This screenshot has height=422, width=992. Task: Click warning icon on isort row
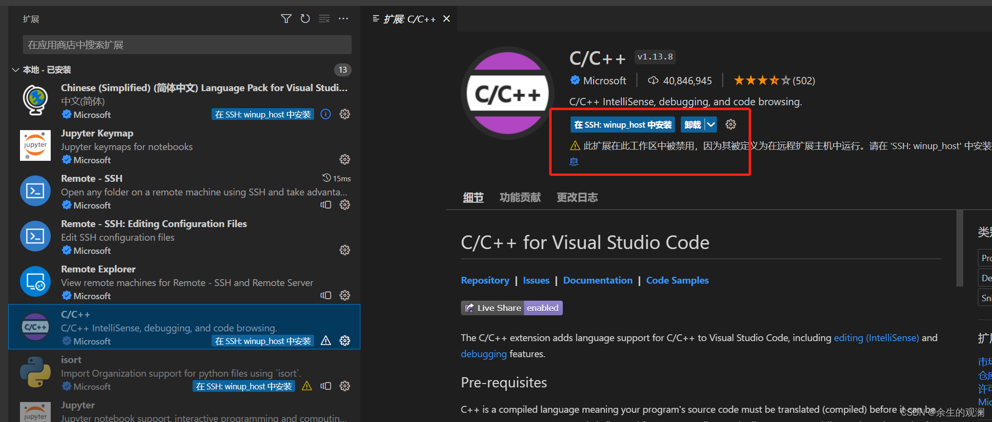pos(307,386)
